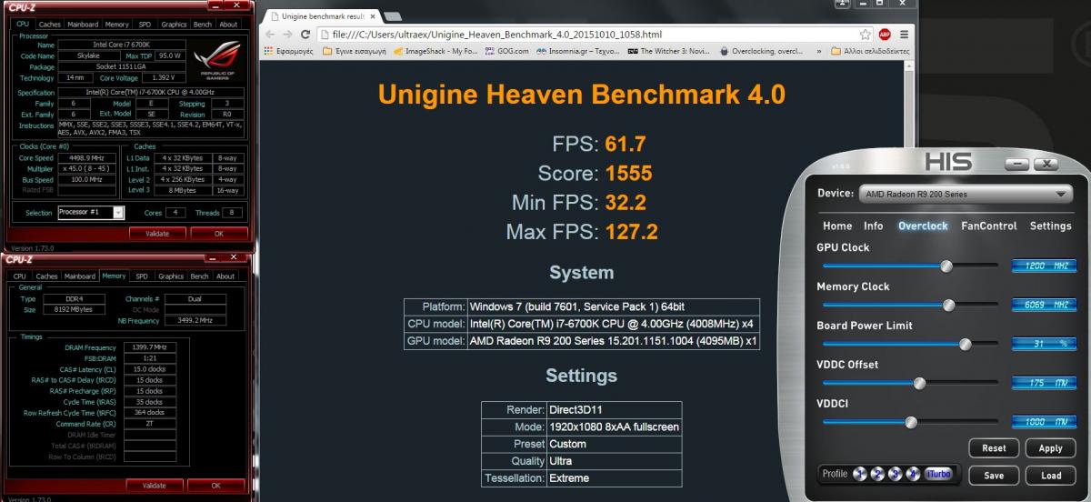Select HIS profile 1 icon

point(860,474)
